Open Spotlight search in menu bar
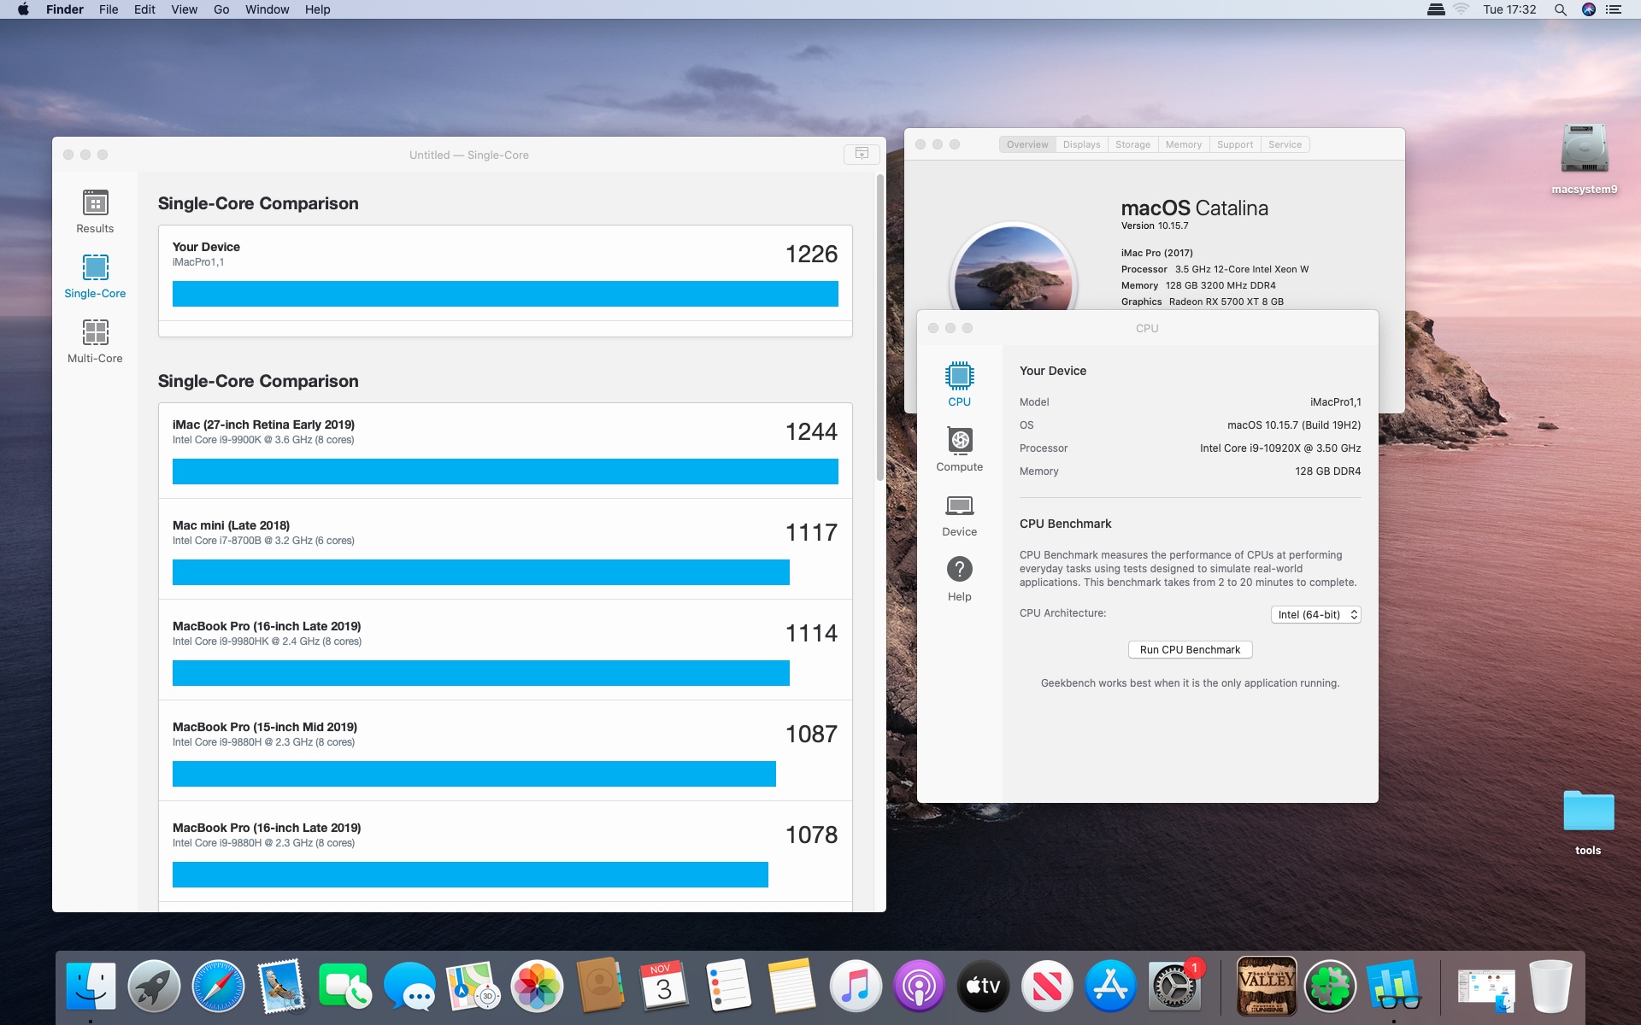 point(1560,9)
